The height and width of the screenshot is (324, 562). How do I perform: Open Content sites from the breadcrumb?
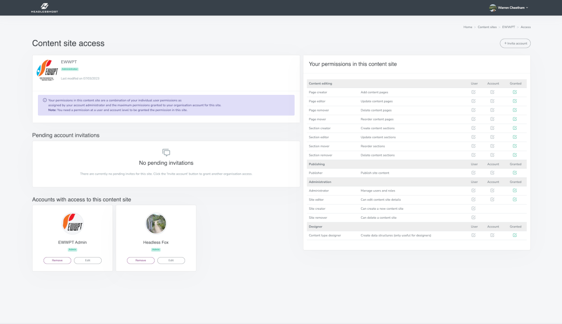487,27
